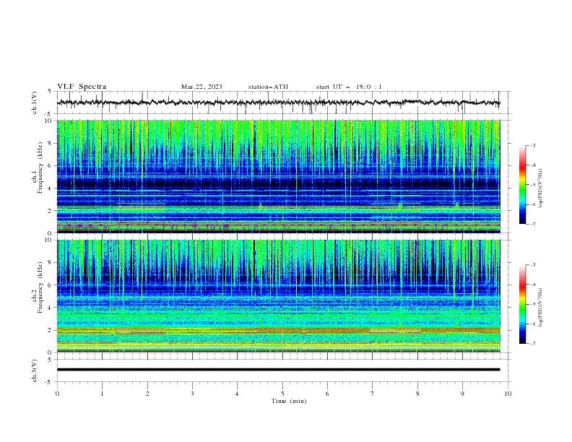Click the ch.1 frequency tick label "4"
Screen dimensions: 572x442
click(50, 188)
